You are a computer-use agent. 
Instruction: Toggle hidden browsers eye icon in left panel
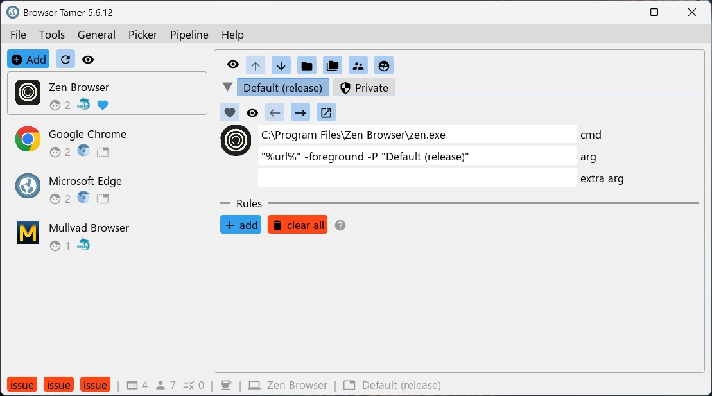point(88,60)
